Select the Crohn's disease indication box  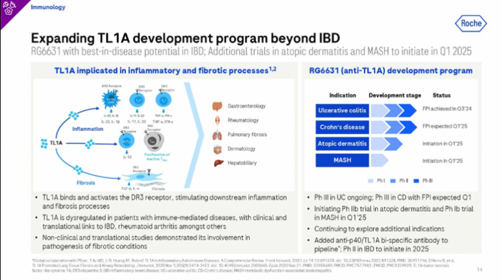(342, 127)
